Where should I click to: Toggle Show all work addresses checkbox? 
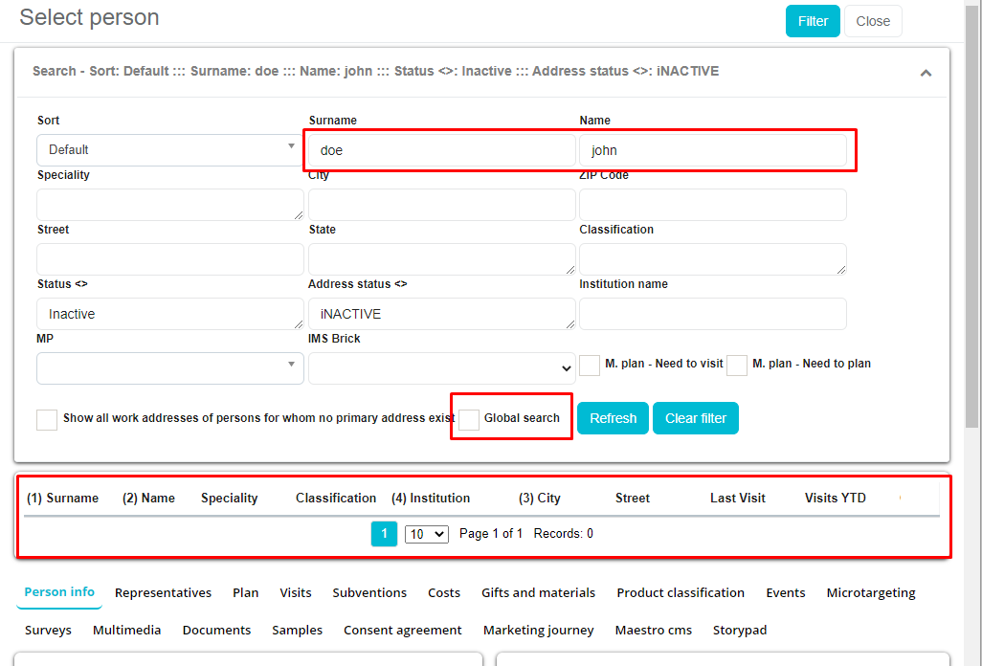(47, 419)
